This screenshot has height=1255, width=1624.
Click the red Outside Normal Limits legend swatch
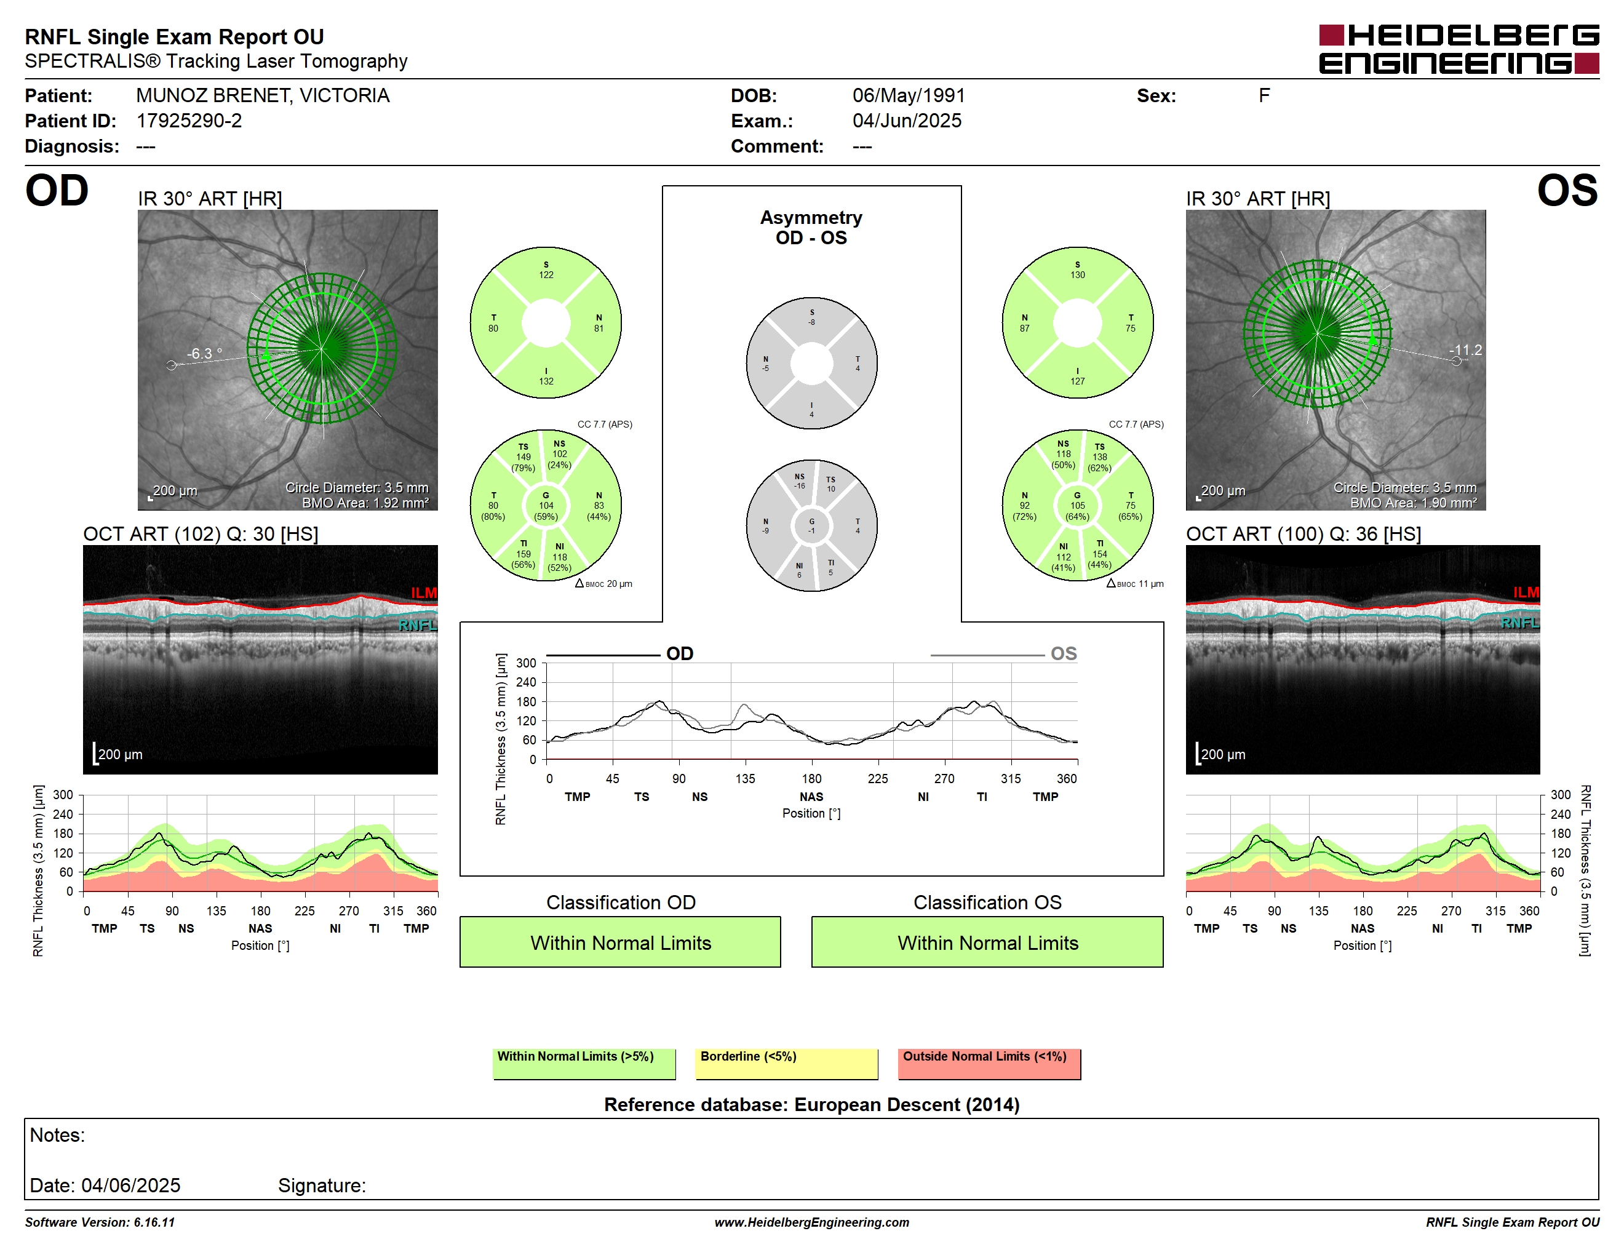coord(989,1064)
